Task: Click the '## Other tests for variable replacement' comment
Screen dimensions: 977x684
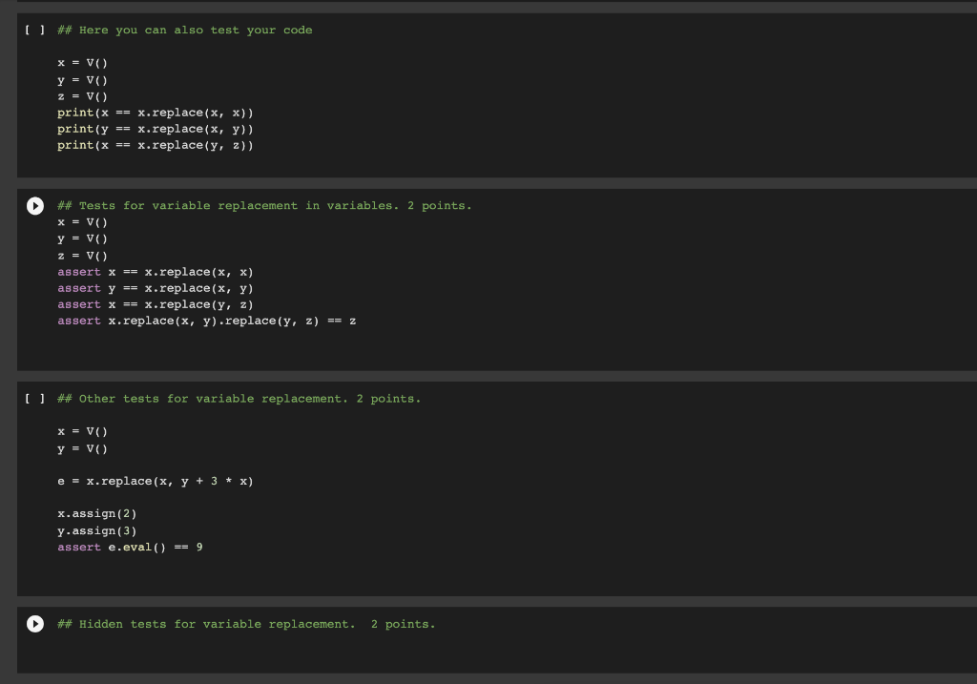Action: tap(239, 398)
